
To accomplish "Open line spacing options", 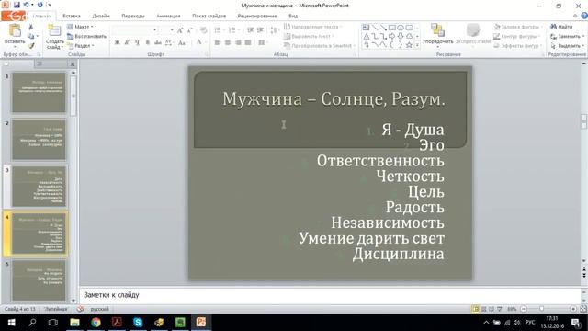I will [x=274, y=30].
